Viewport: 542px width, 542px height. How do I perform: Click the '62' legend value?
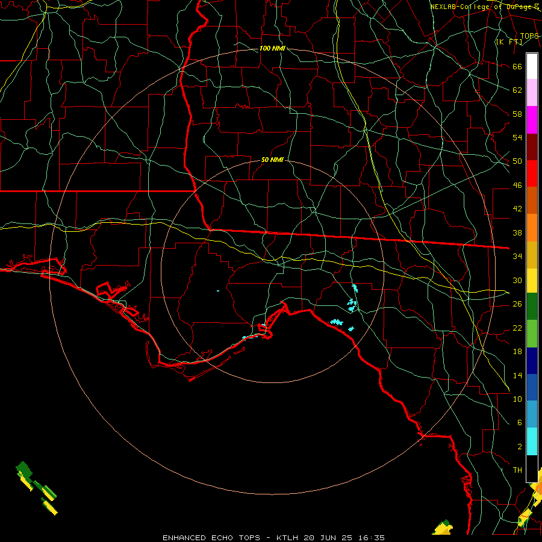tap(517, 90)
